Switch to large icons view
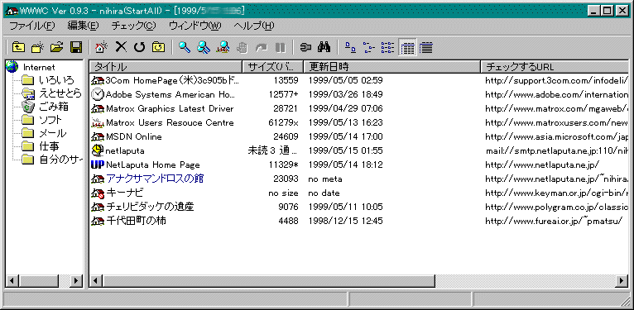This screenshot has width=634, height=310. 350,48
